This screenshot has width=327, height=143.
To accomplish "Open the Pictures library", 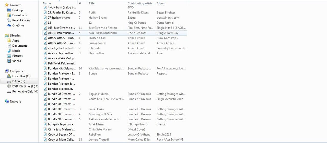I will coord(17,56).
